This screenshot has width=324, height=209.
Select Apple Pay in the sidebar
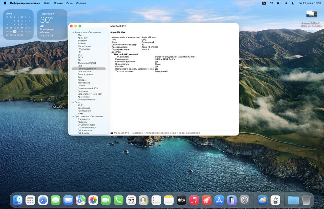pyautogui.click(x=83, y=38)
